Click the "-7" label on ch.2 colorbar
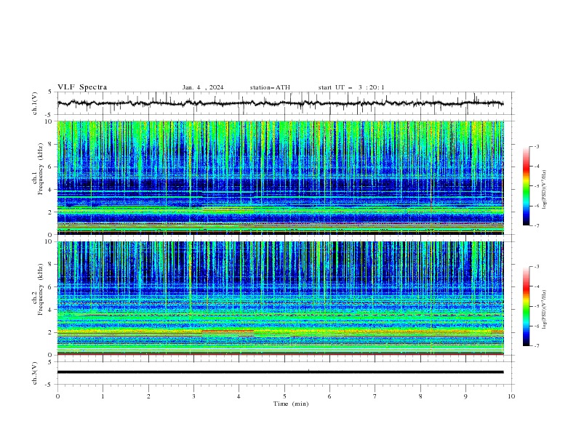 pos(536,346)
